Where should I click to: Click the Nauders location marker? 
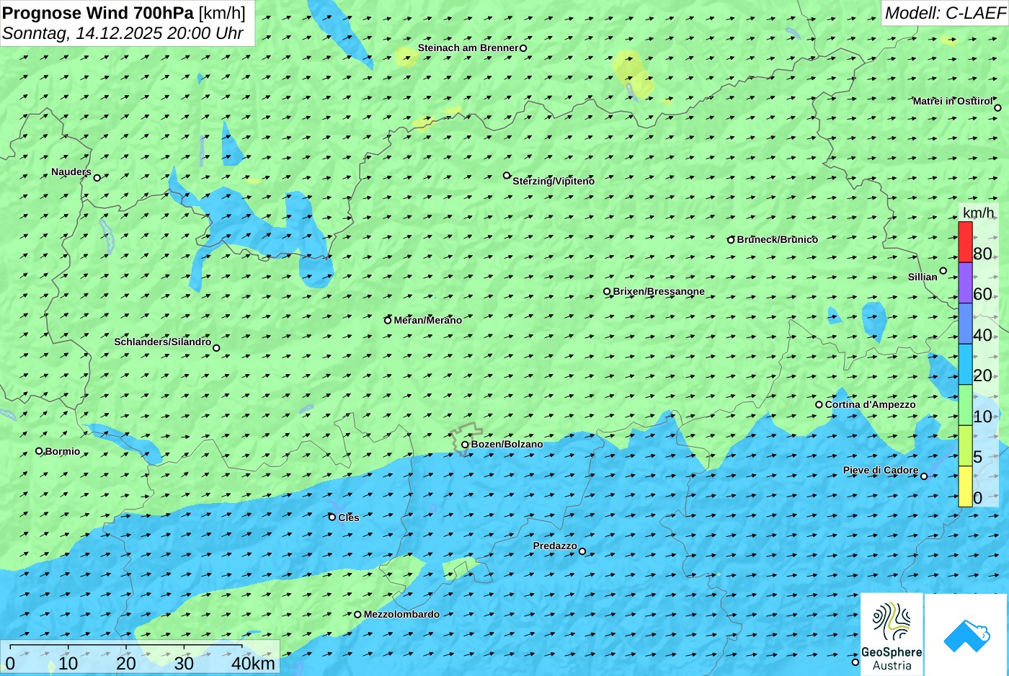click(97, 177)
